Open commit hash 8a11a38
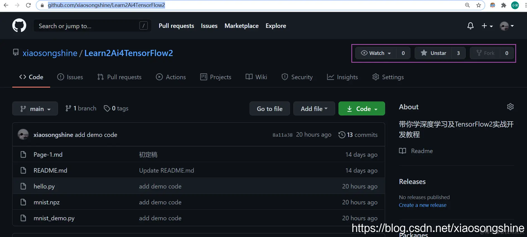Image resolution: width=527 pixels, height=237 pixels. [282, 135]
